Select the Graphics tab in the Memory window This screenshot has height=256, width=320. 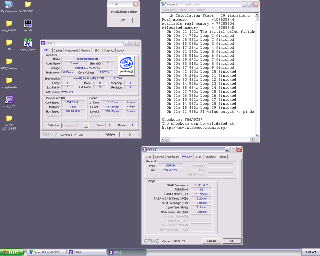pyautogui.click(x=210, y=157)
